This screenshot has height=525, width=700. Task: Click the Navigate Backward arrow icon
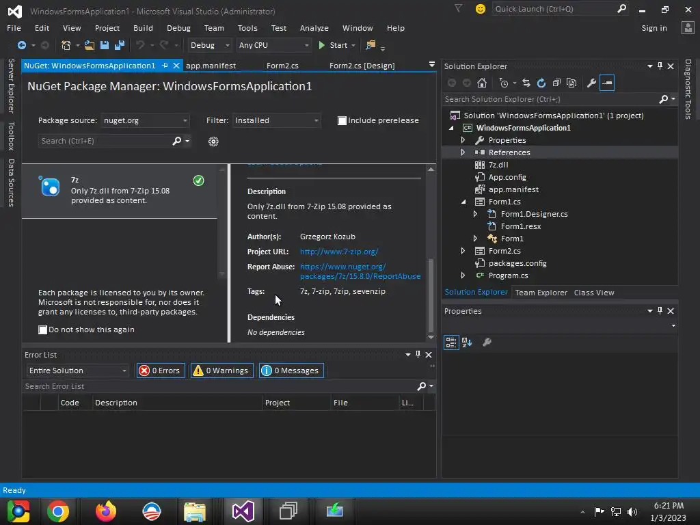click(x=21, y=45)
